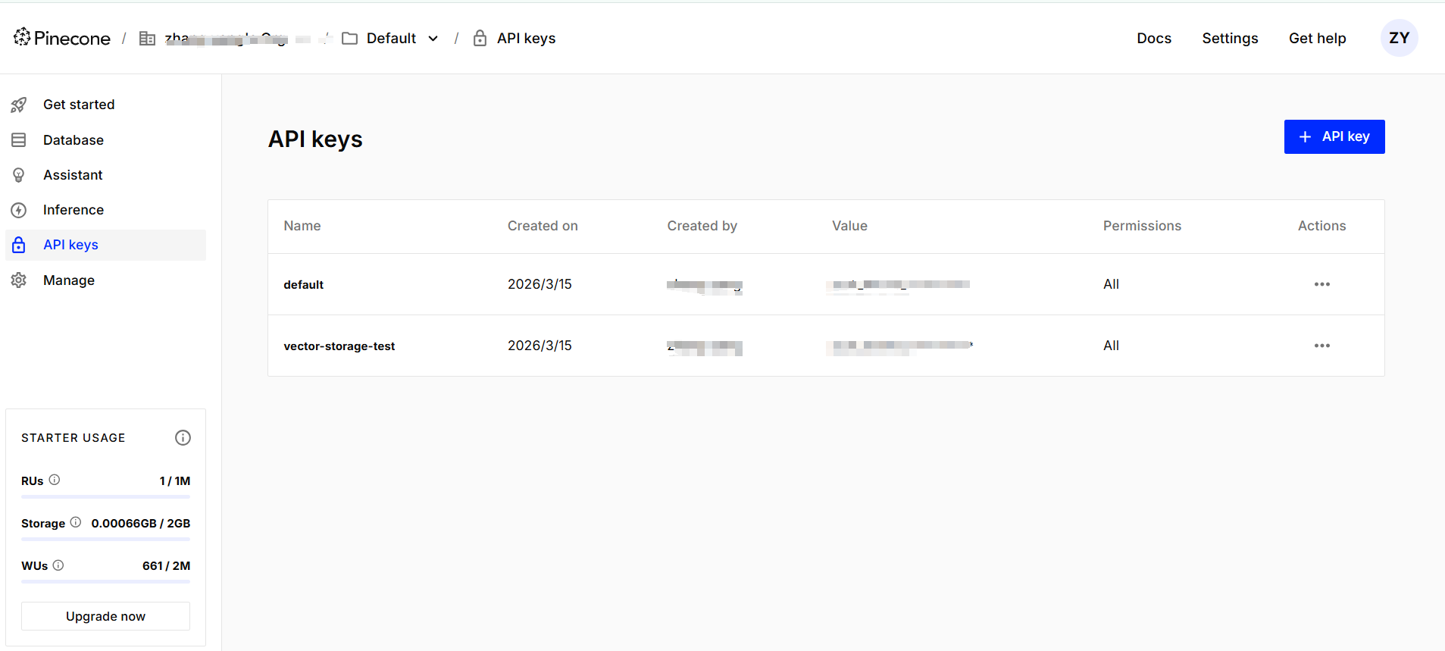Screen dimensions: 1445x651
Task: Open the Docs link
Action: click(x=1154, y=39)
